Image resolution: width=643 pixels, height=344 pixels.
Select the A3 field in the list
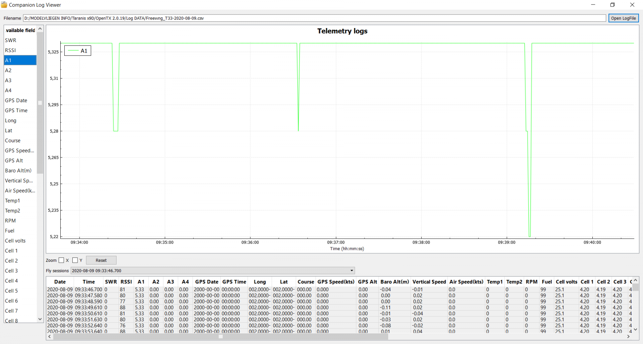(x=20, y=80)
